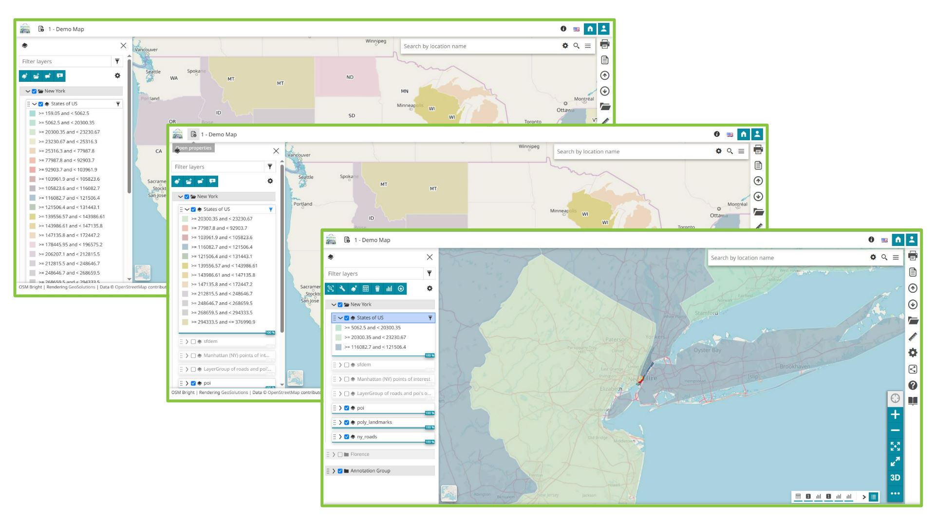The width and height of the screenshot is (935, 526).
Task: Open catalog document icon in front window sidebar
Action: 913,272
